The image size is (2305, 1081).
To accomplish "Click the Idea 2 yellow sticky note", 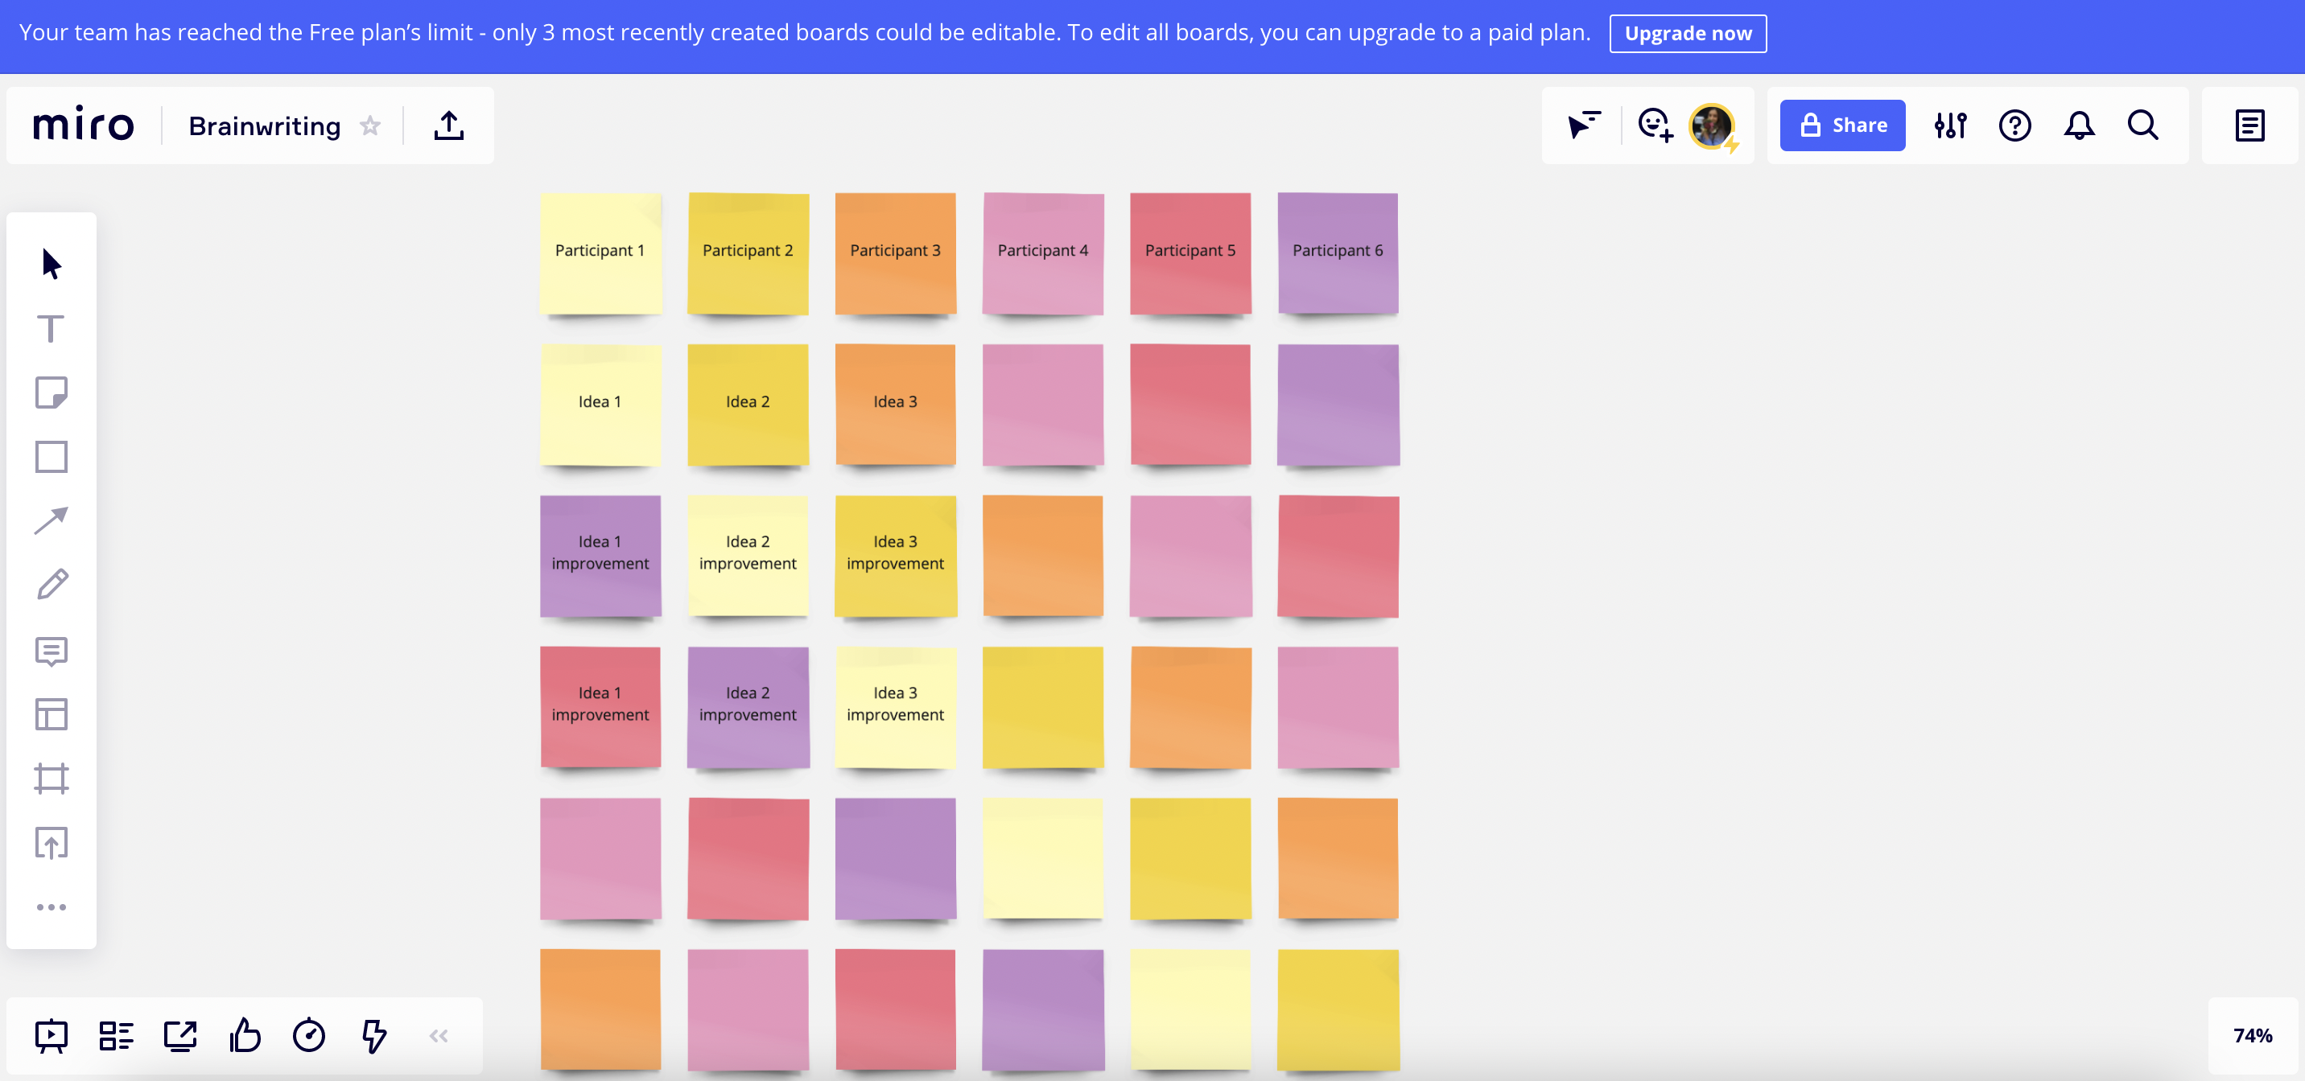I will (747, 402).
